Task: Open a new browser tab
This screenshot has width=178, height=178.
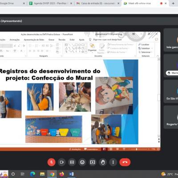Action: [173, 3]
